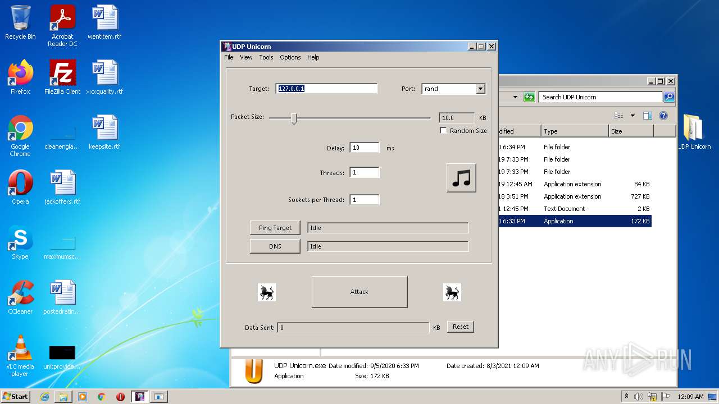Image resolution: width=719 pixels, height=404 pixels.
Task: Open CCleaner desktop shortcut
Action: point(20,297)
